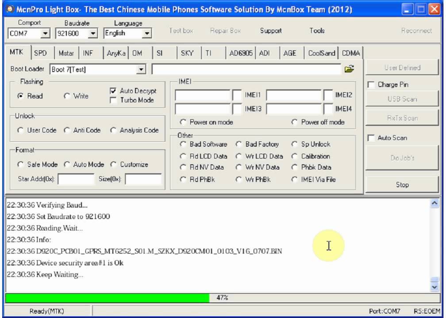Switch to the Mstar tab
The height and width of the screenshot is (318, 446).
tap(66, 53)
